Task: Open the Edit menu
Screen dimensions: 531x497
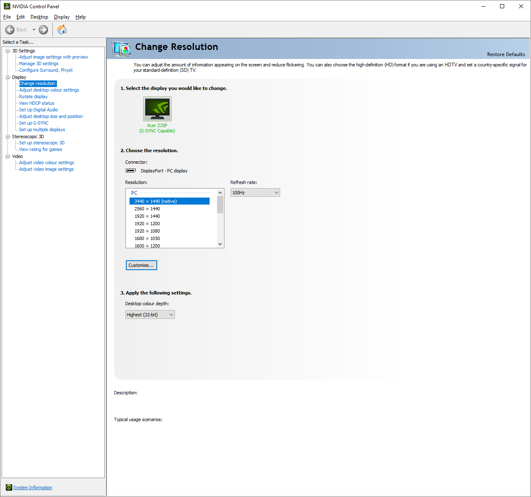Action: [x=21, y=17]
